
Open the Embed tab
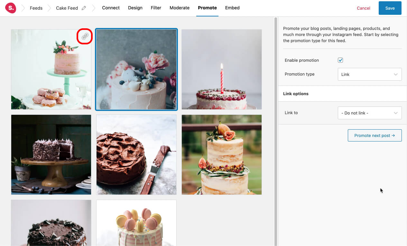[232, 8]
